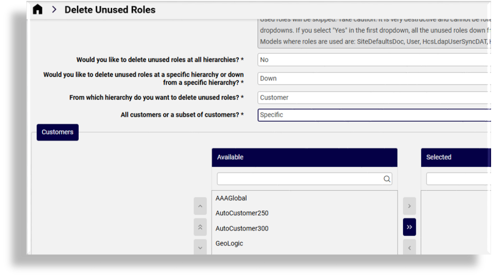This screenshot has height=278, width=492.
Task: Click the double up chevron move-to-top button
Action: (x=200, y=227)
